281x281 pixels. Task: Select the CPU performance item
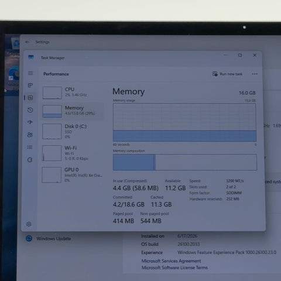(73, 92)
